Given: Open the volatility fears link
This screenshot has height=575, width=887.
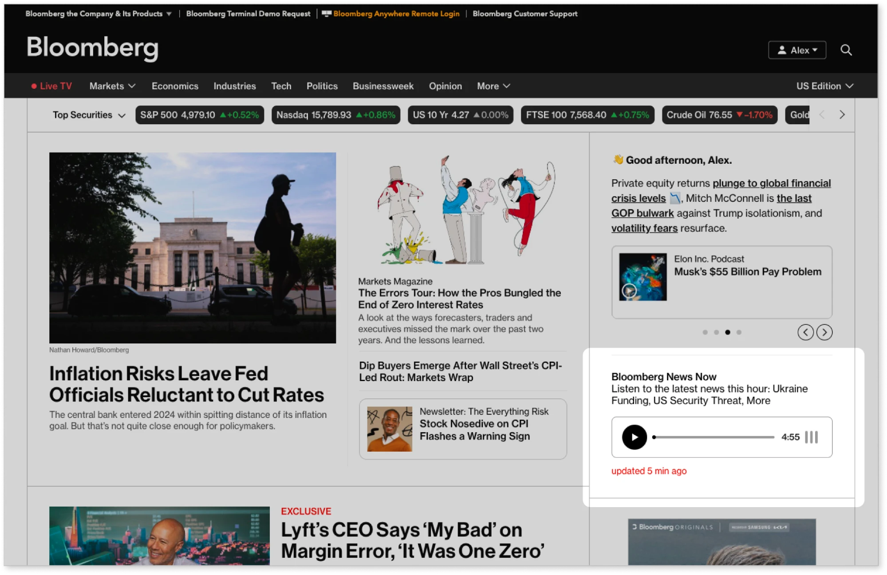Looking at the screenshot, I should pyautogui.click(x=644, y=228).
